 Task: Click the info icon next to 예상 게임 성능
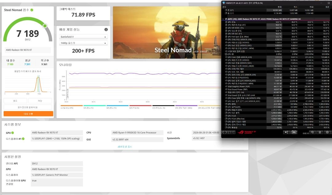coord(106,29)
